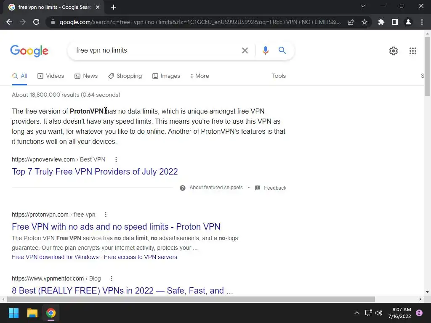Screen dimensions: 431x323
Task: Click the horizontal scrollbar thumb
Action: [191, 299]
